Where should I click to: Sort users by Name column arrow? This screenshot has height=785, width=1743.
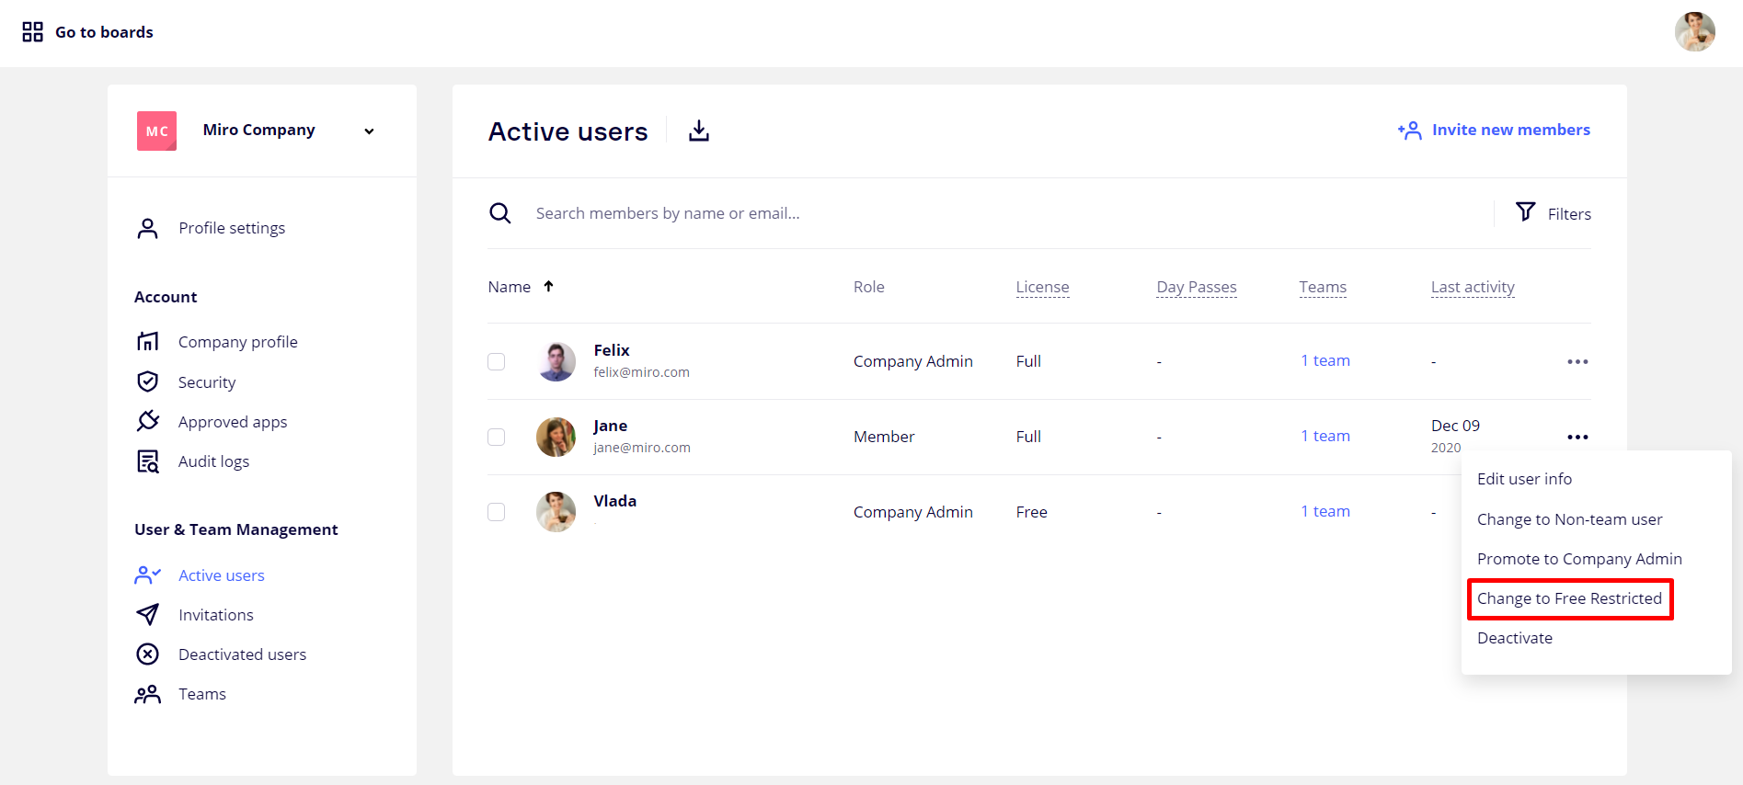point(548,287)
